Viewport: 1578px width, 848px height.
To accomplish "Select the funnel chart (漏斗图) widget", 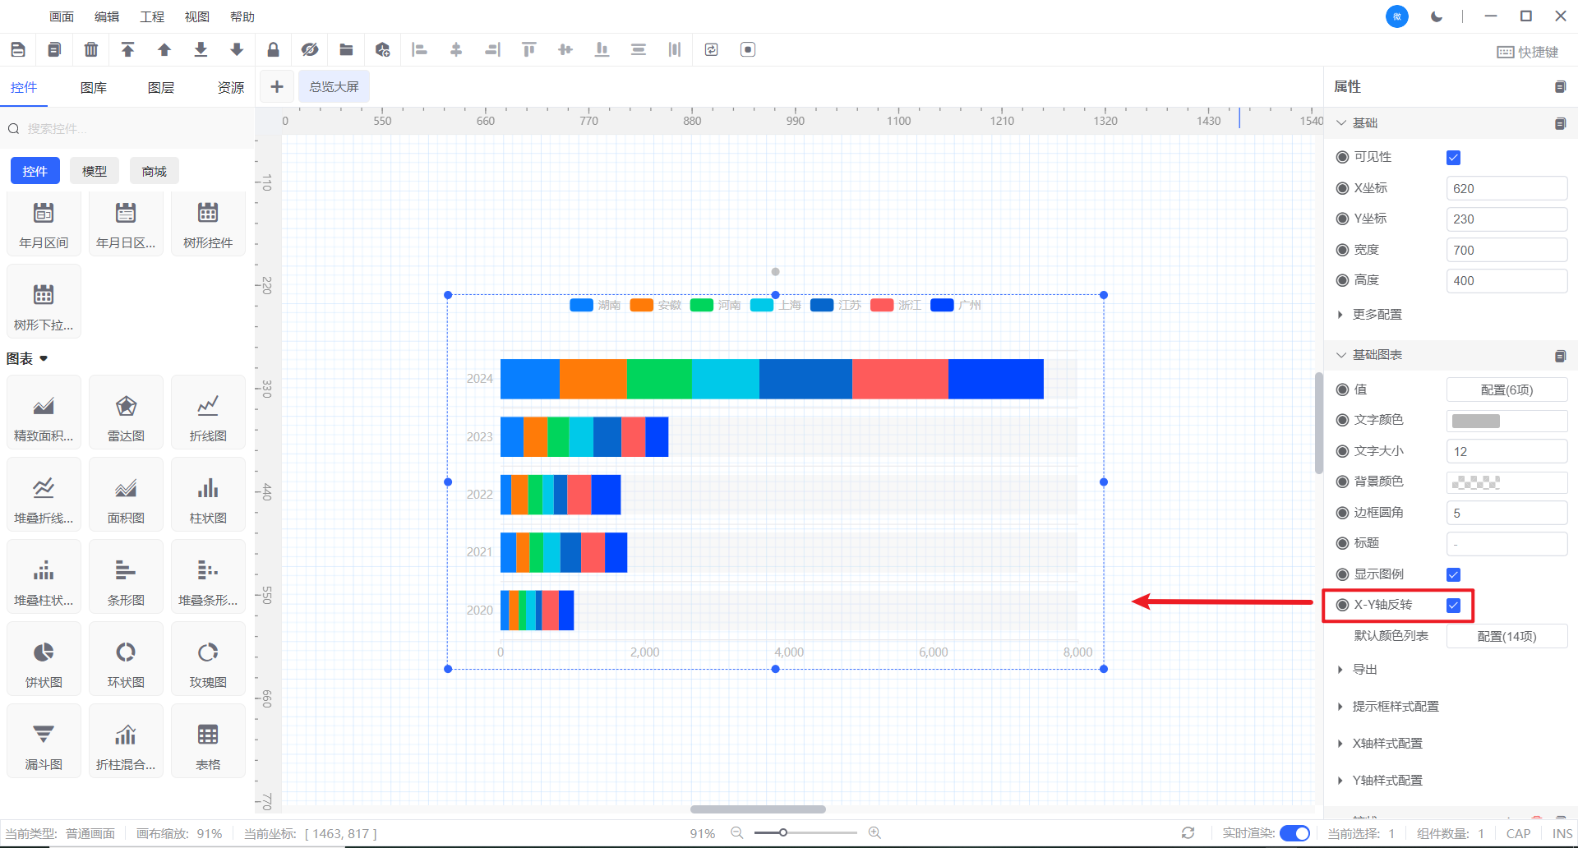I will coord(44,744).
